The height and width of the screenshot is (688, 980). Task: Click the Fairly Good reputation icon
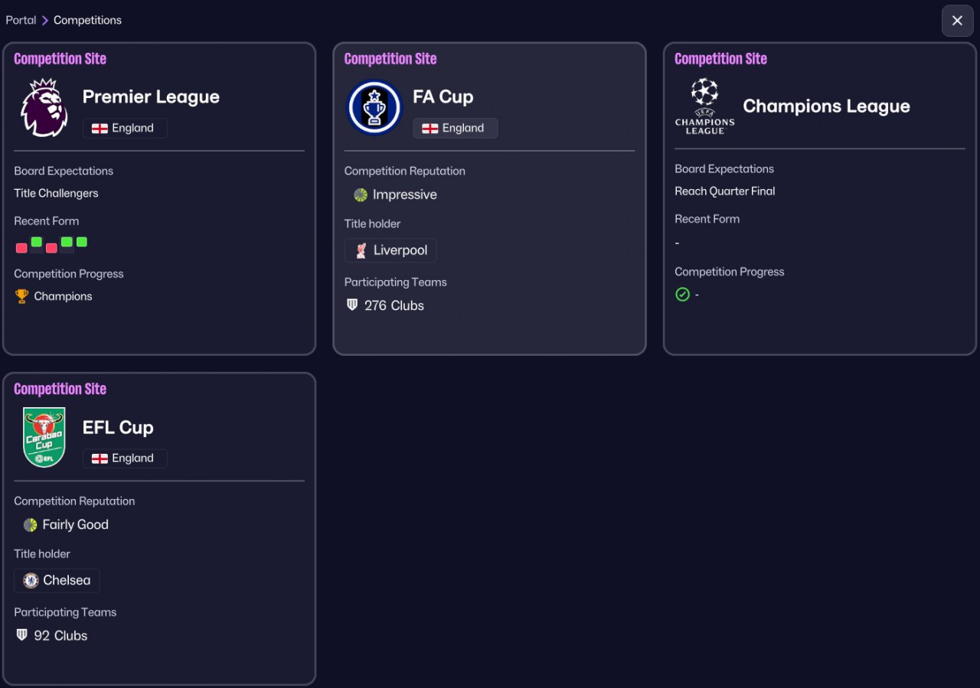click(31, 525)
